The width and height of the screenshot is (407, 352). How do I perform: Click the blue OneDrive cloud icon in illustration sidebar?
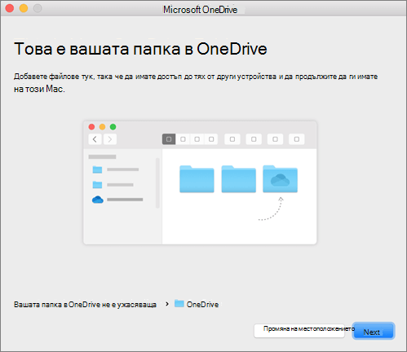coord(98,200)
